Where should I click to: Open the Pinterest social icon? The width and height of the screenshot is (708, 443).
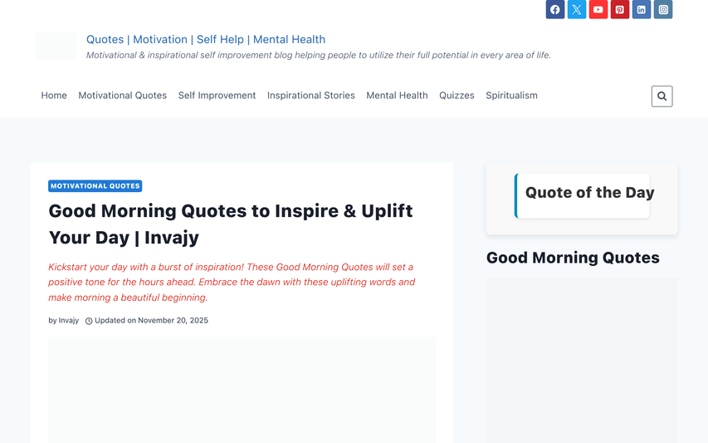click(620, 9)
